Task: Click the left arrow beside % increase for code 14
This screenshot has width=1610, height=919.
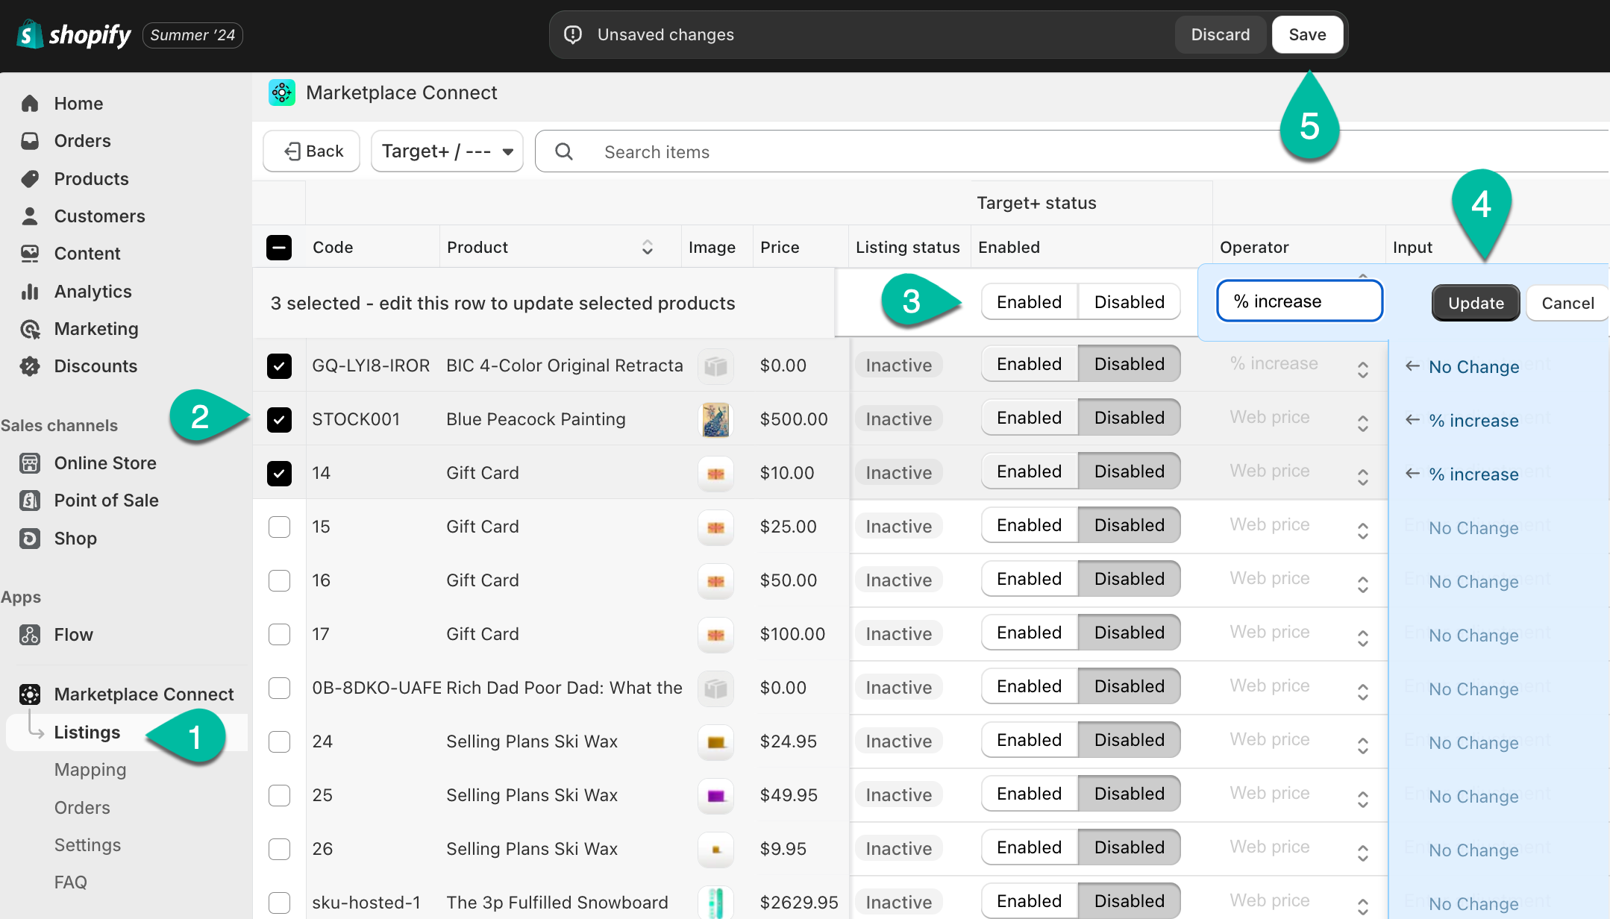Action: point(1412,474)
